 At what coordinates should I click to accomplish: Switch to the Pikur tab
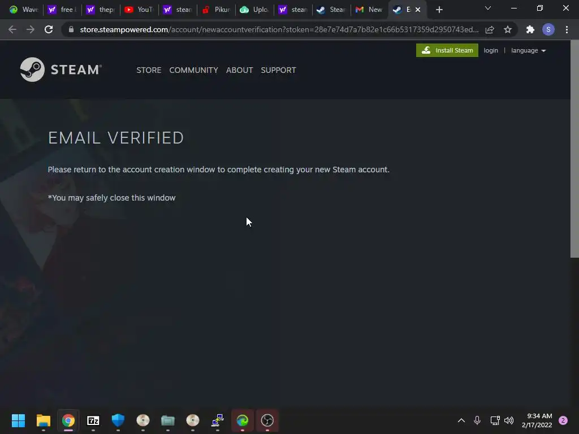pos(217,10)
